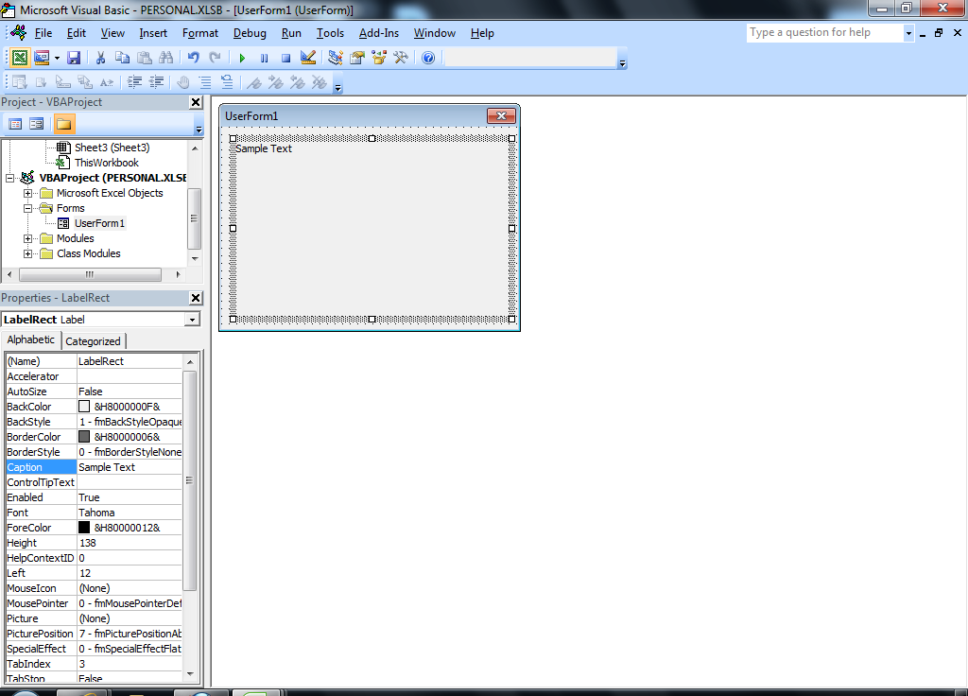Click View Object icon in Project panel

[37, 124]
